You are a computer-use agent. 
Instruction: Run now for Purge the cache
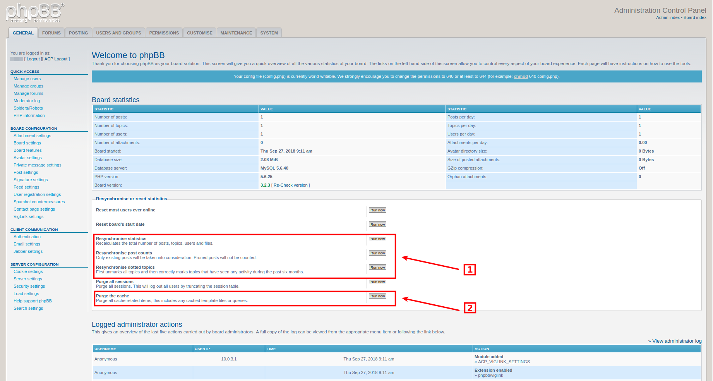377,296
